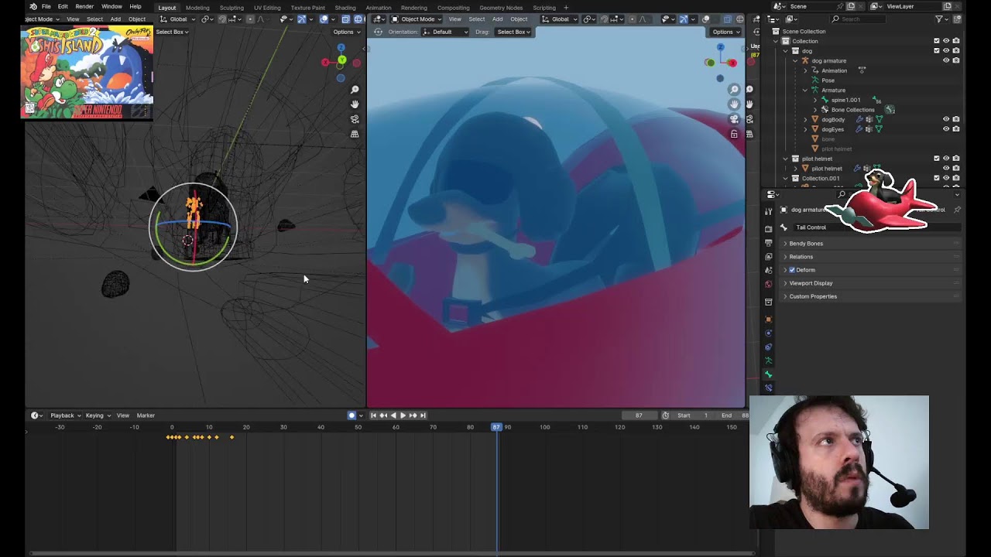Expand the Animation tree item
Image resolution: width=991 pixels, height=557 pixels.
coord(805,70)
